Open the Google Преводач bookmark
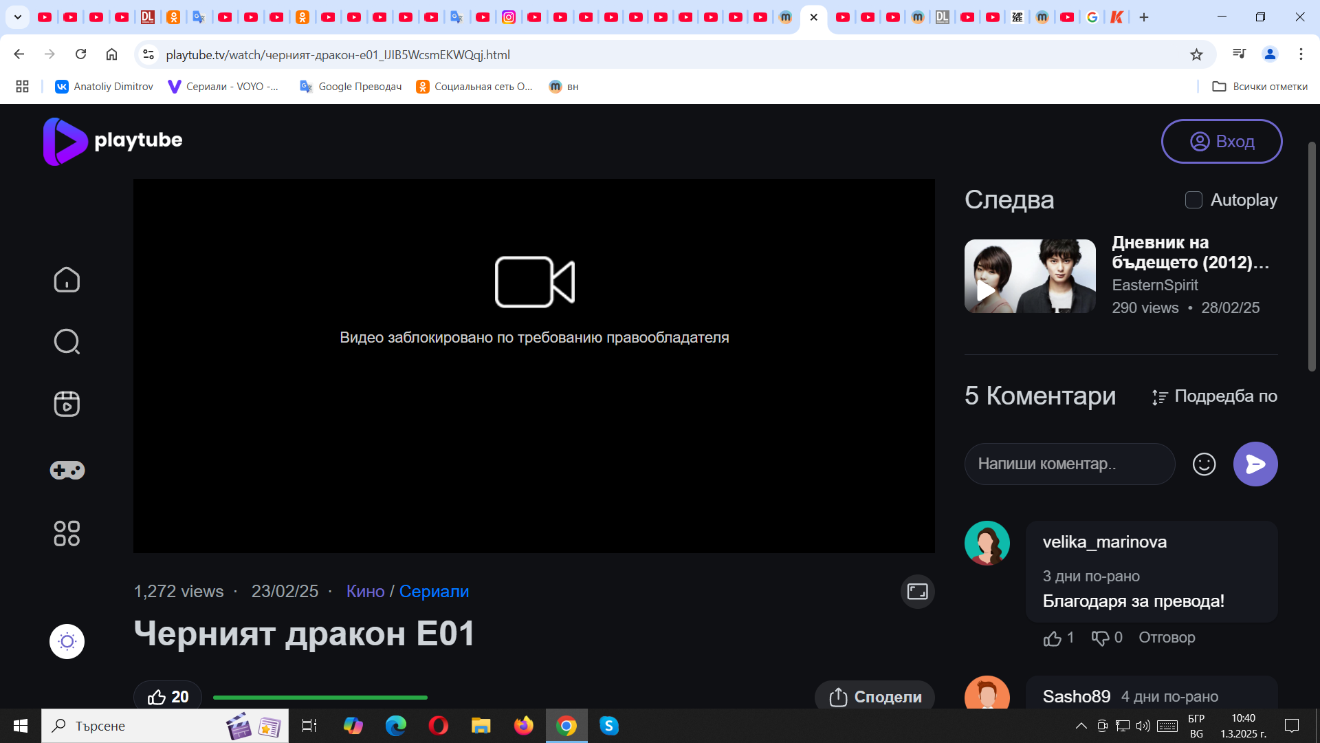The width and height of the screenshot is (1320, 743). (x=351, y=87)
